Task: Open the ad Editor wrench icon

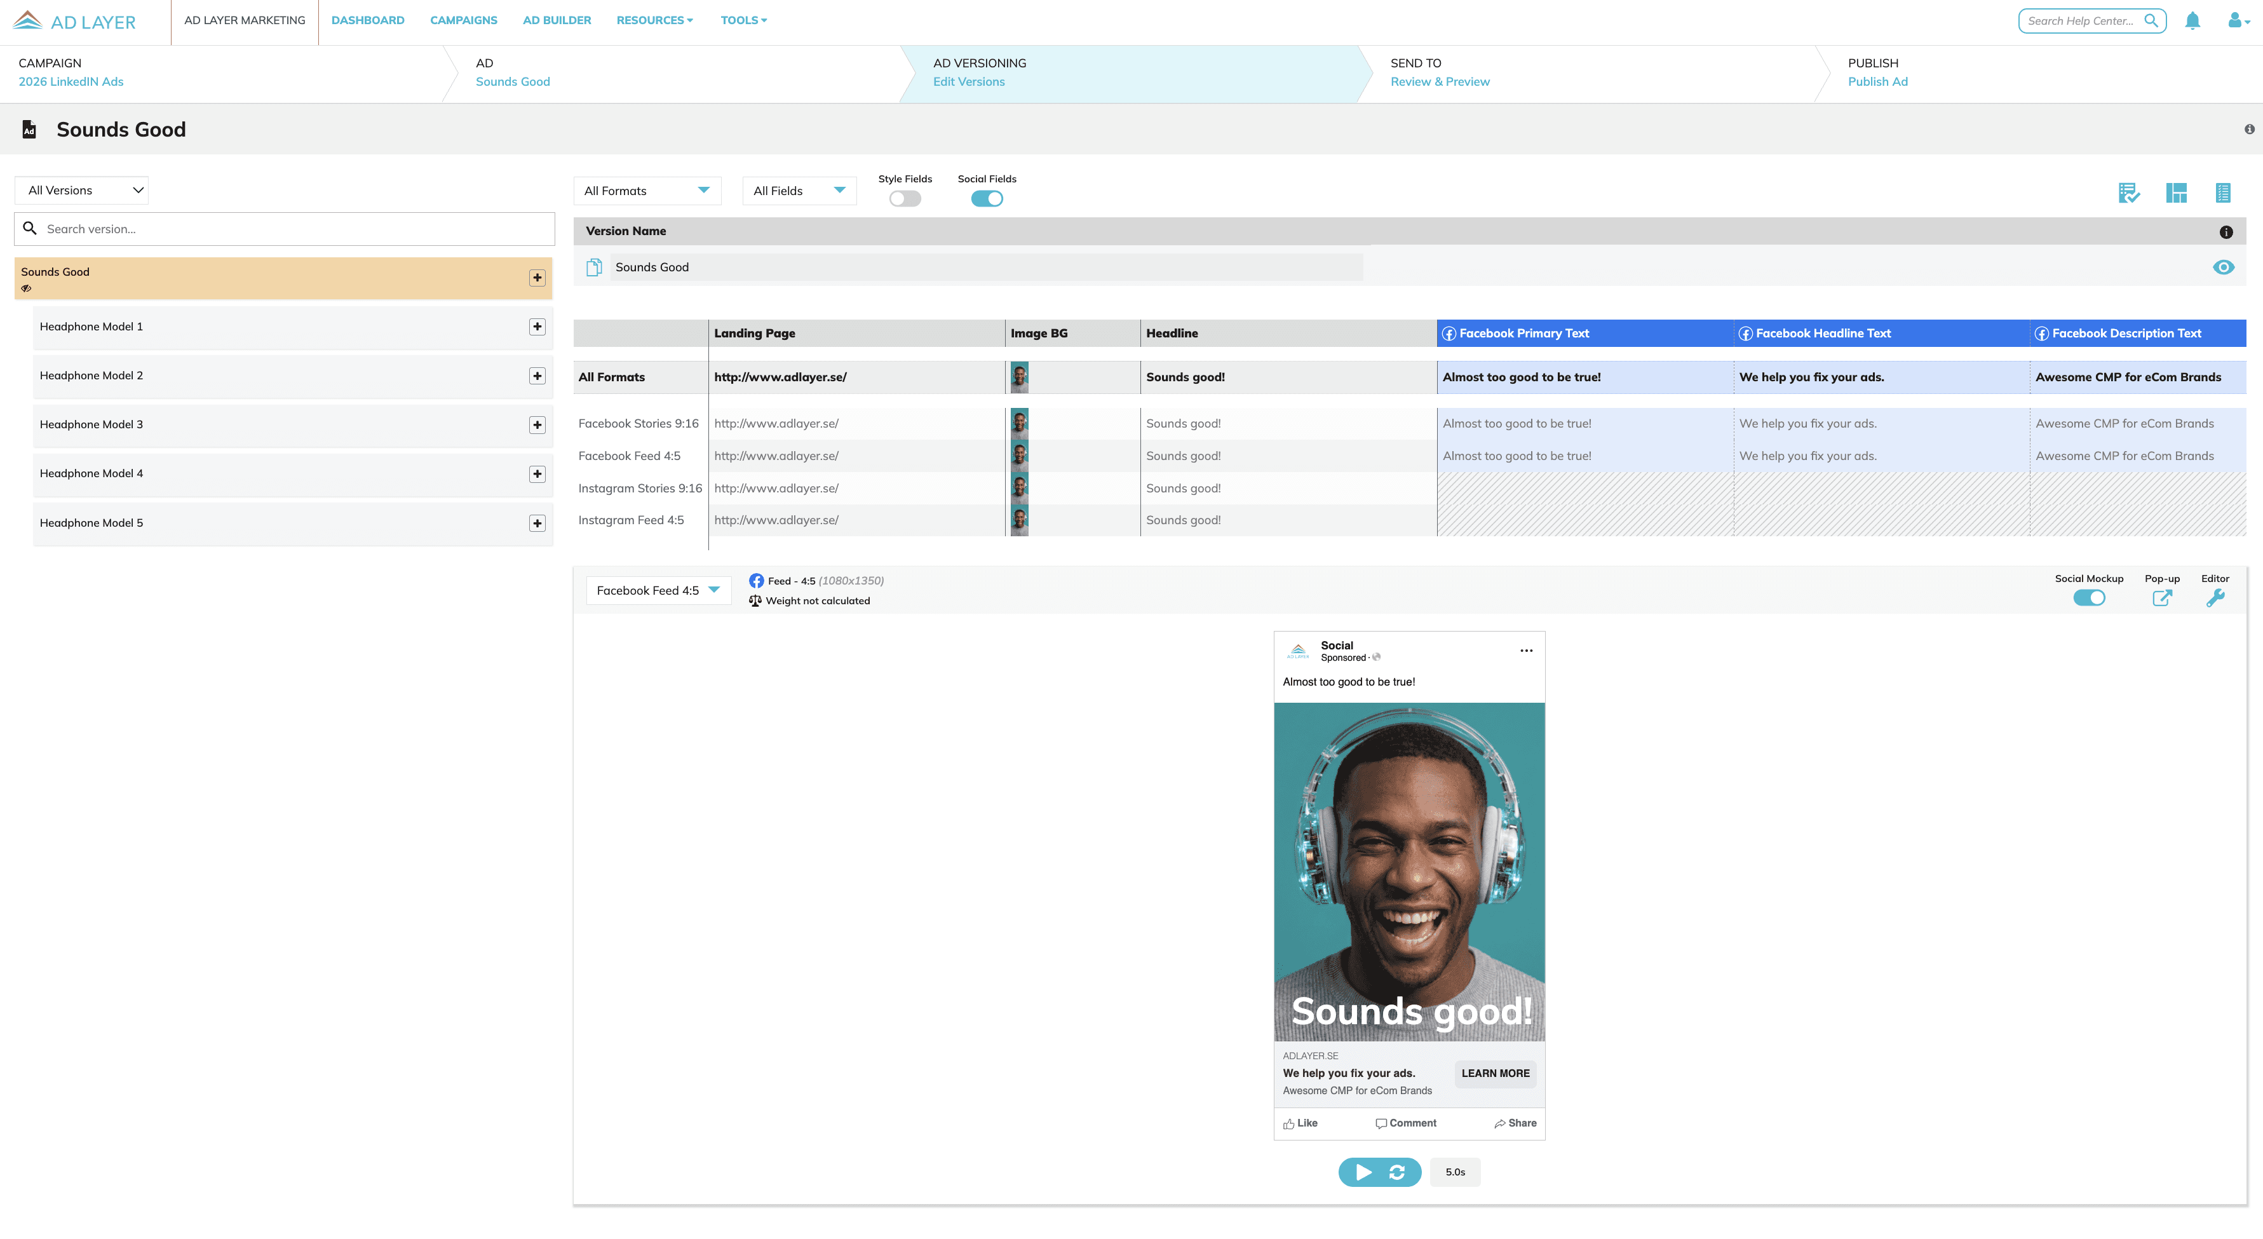Action: tap(2215, 599)
